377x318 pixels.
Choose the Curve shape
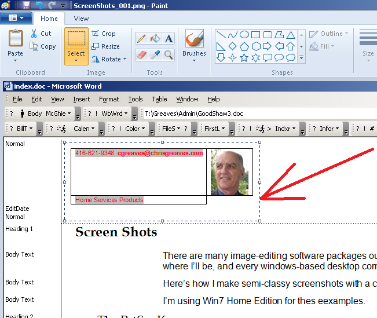(232, 35)
